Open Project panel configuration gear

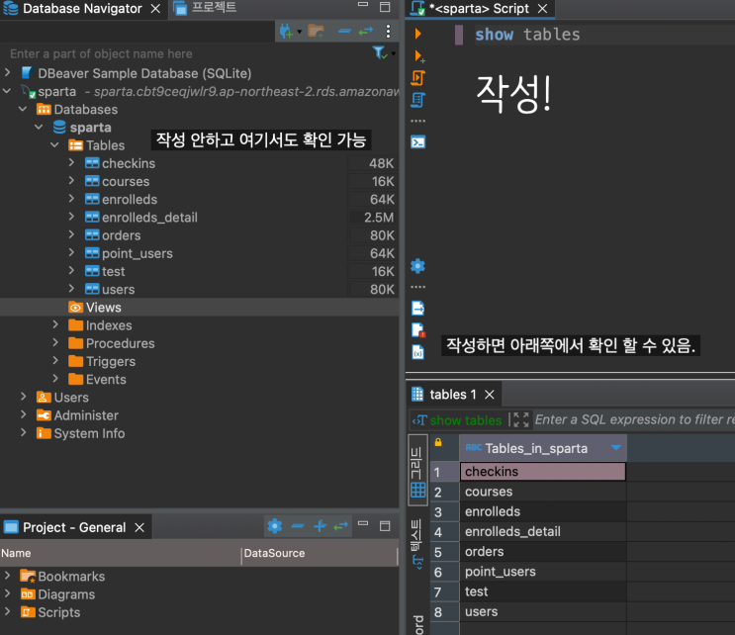tap(275, 526)
